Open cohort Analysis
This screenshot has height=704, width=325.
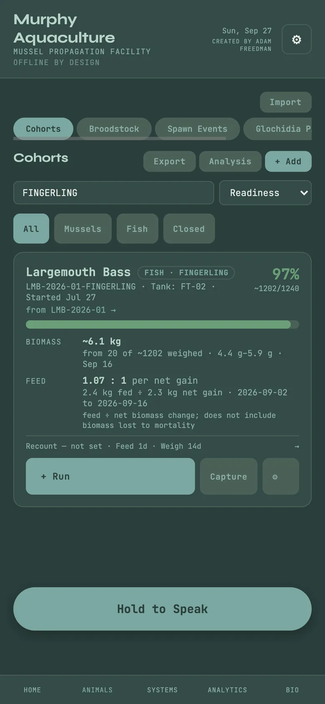[230, 161]
